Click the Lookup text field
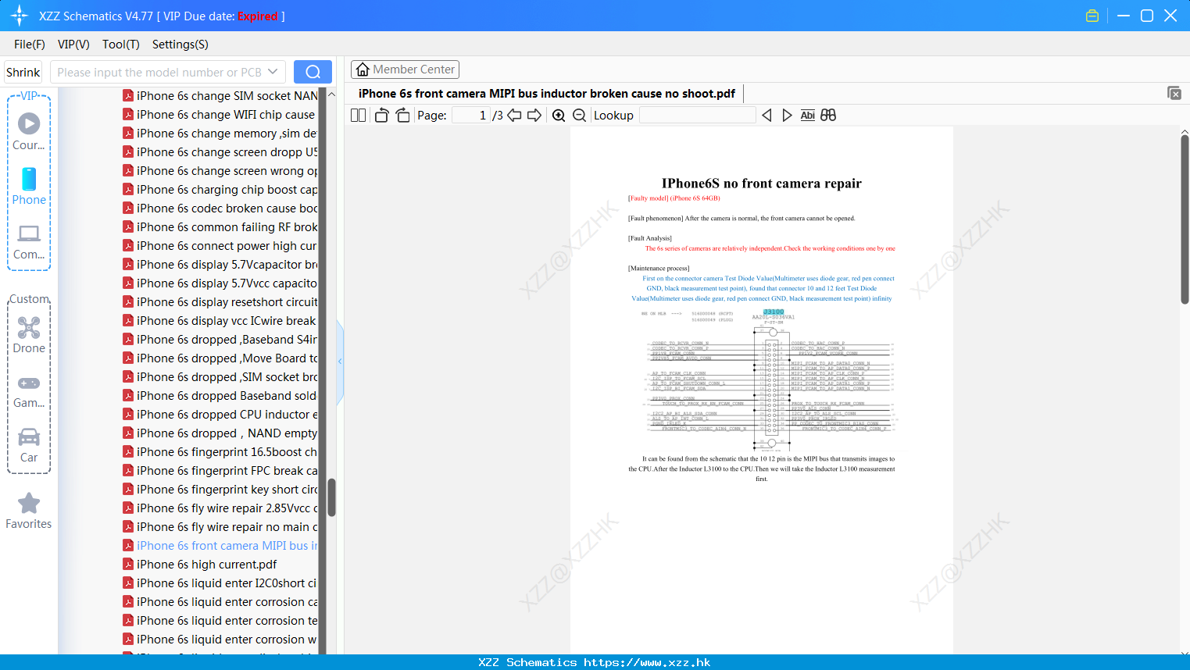 pyautogui.click(x=697, y=115)
